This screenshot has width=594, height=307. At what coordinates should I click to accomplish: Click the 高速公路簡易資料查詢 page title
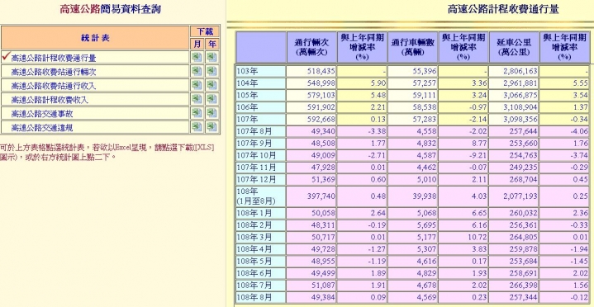click(110, 9)
